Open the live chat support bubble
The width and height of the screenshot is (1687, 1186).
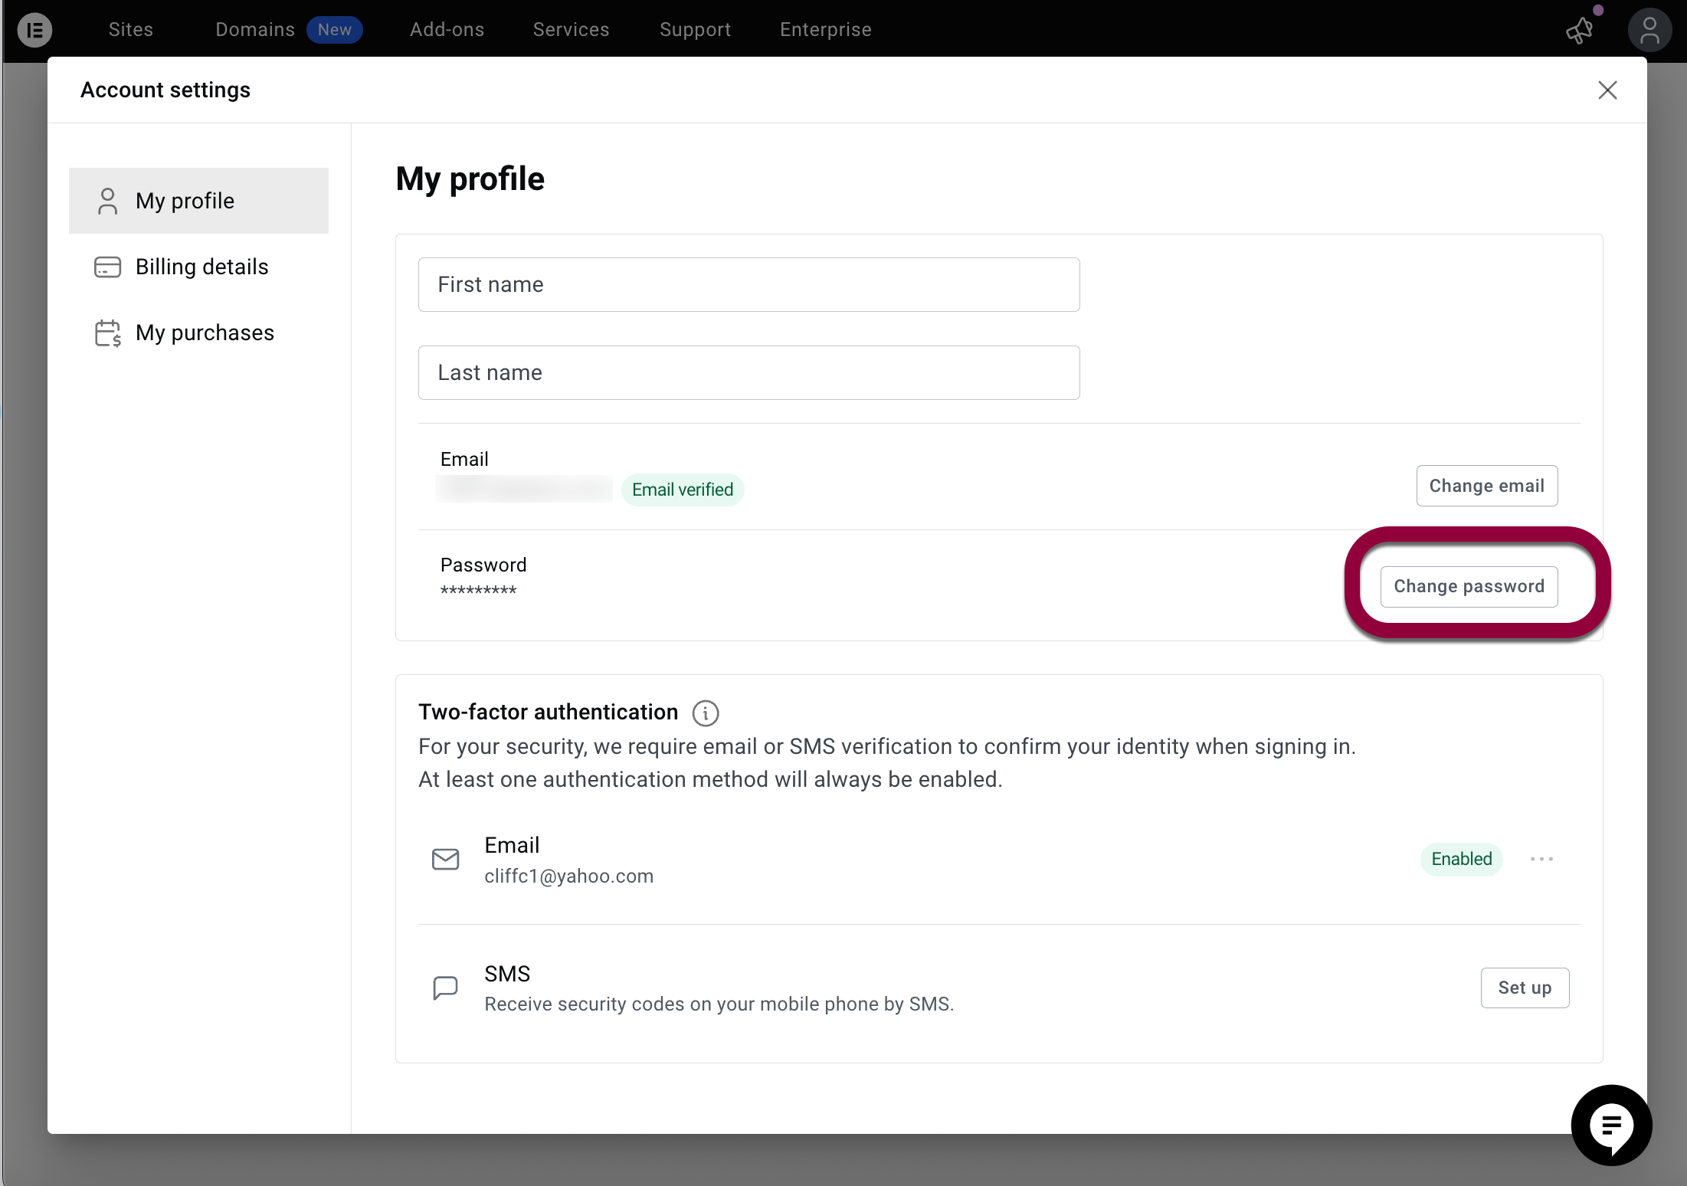[1610, 1125]
